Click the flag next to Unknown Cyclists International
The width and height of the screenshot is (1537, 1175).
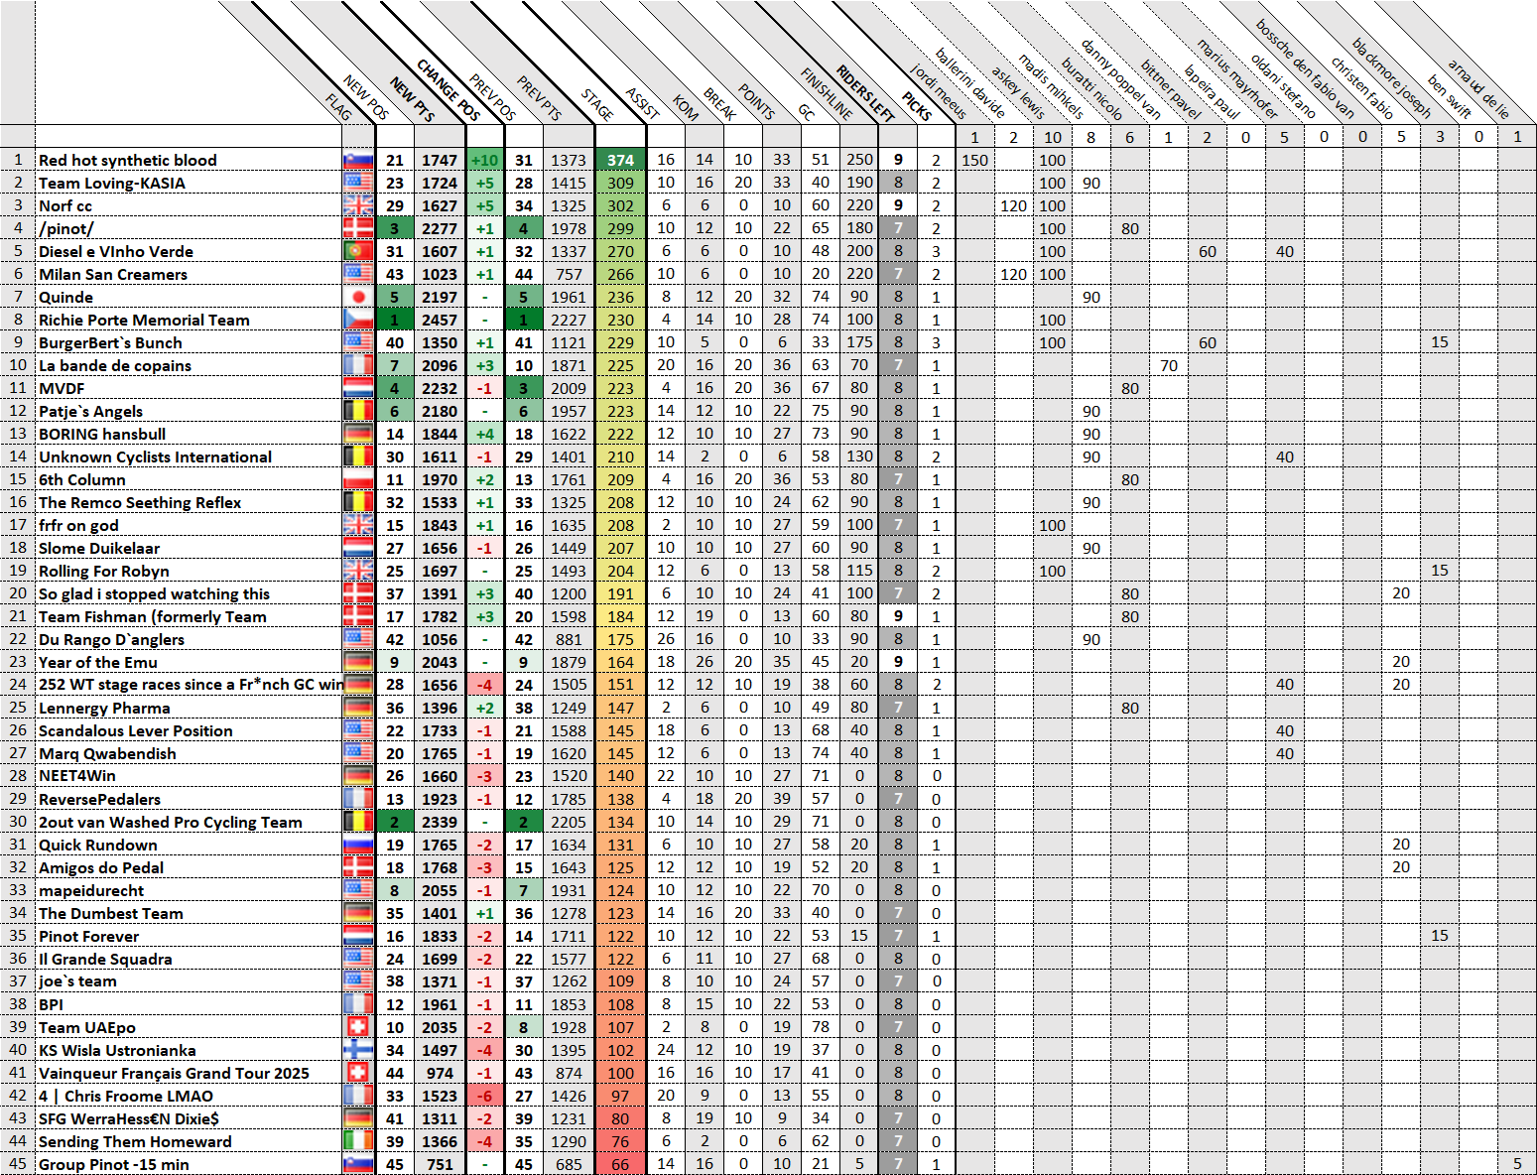click(x=358, y=457)
